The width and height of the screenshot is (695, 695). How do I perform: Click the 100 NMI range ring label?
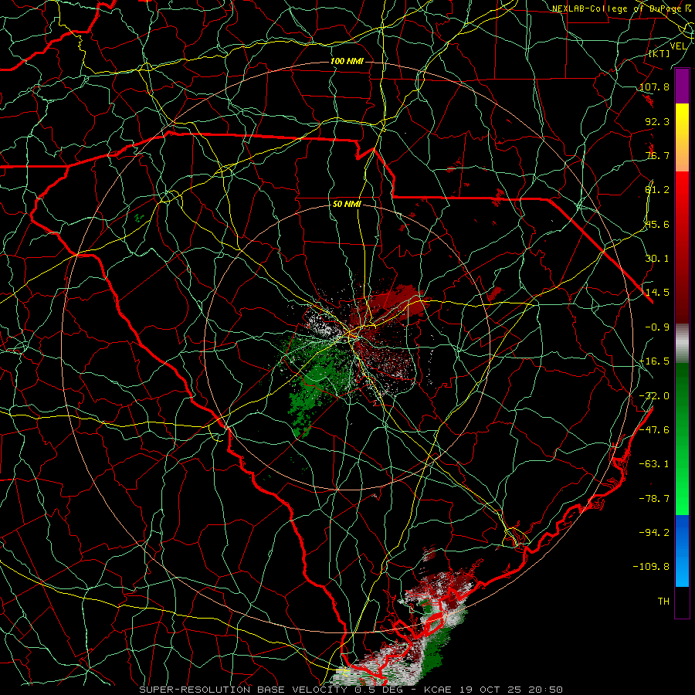[x=347, y=61]
